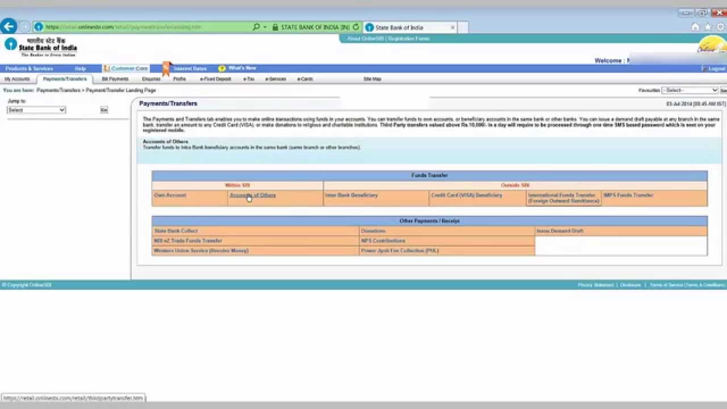
Task: Click the Payments/Transfers breadcrumb text
Action: 59,90
